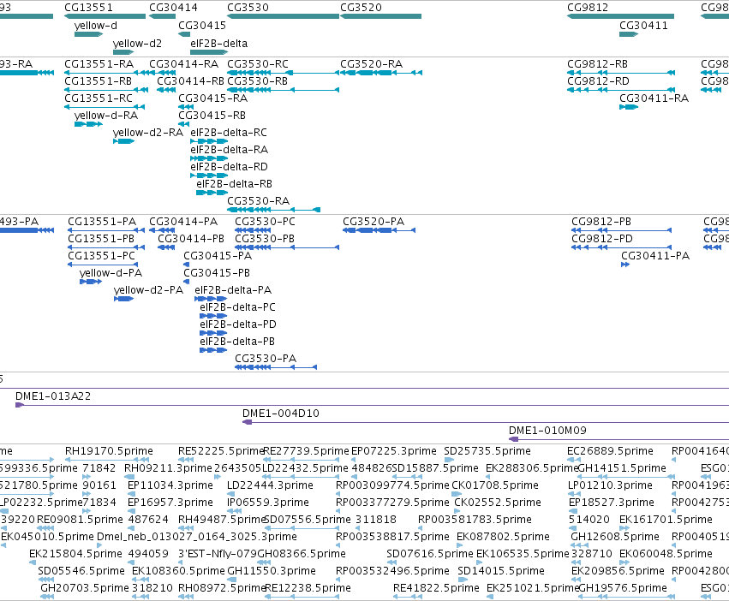
Task: Open the CG13551-RC transcript
Action: (x=105, y=107)
